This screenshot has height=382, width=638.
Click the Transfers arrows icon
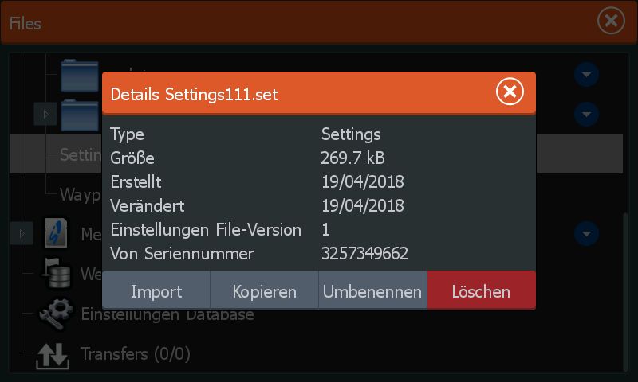pos(53,353)
